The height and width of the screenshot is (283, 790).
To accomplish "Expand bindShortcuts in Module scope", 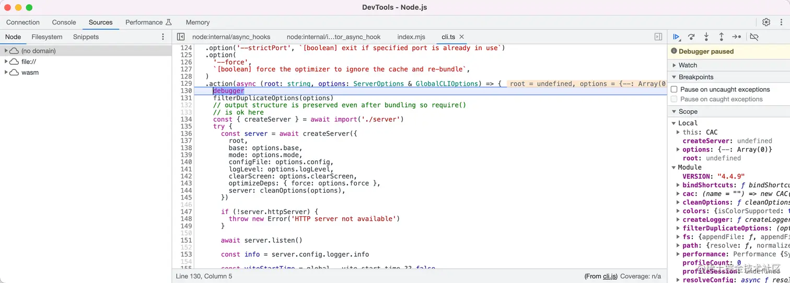I will pos(678,185).
